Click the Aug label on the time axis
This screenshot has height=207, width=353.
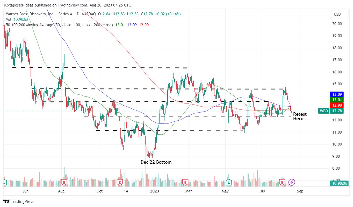click(61, 191)
